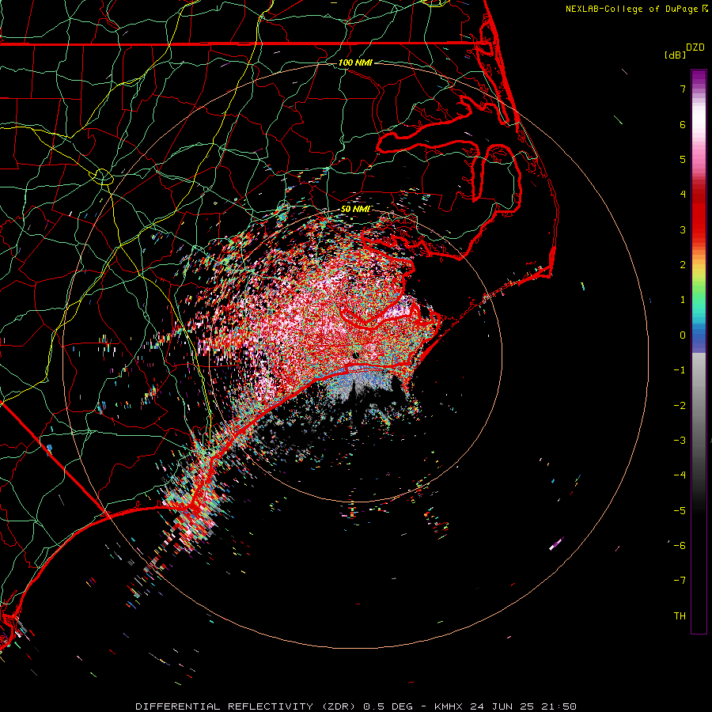Select the DZD product label
Viewport: 712px width, 712px height.
695,47
